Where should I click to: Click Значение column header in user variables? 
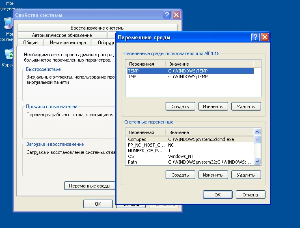pos(209,64)
